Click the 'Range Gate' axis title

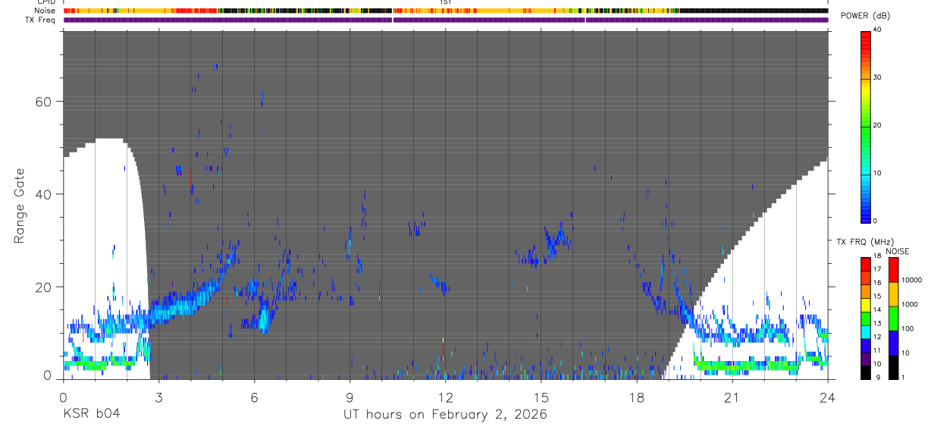tap(20, 206)
